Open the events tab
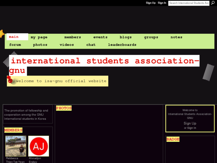Viewport: 217px width, 163px height. point(100,37)
